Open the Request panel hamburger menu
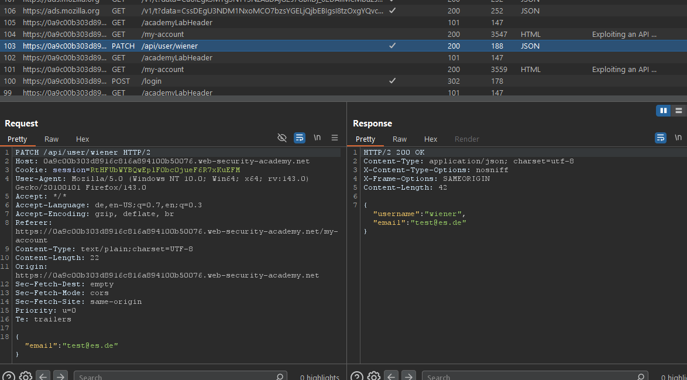Screen dimensions: 687x380 (x=335, y=138)
